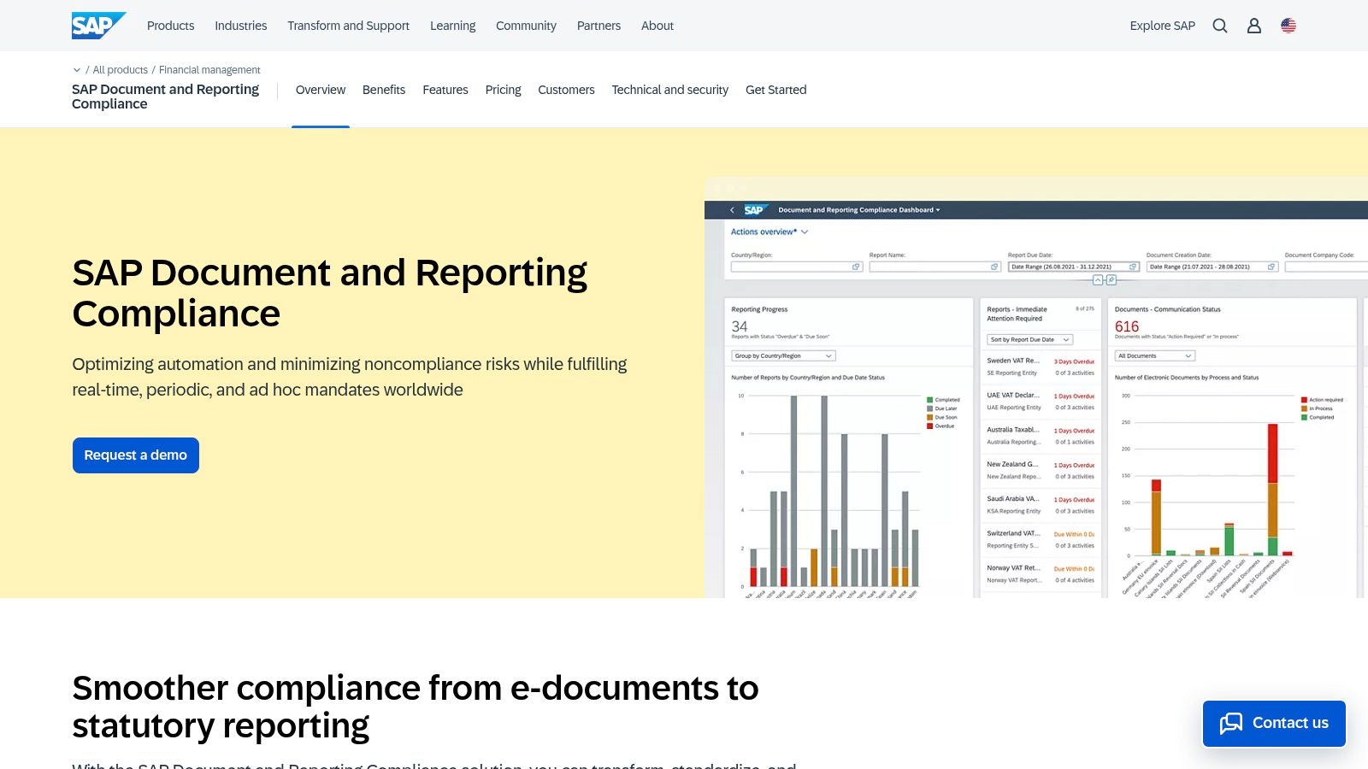Change the All Documents filter dropdown

(x=1153, y=355)
